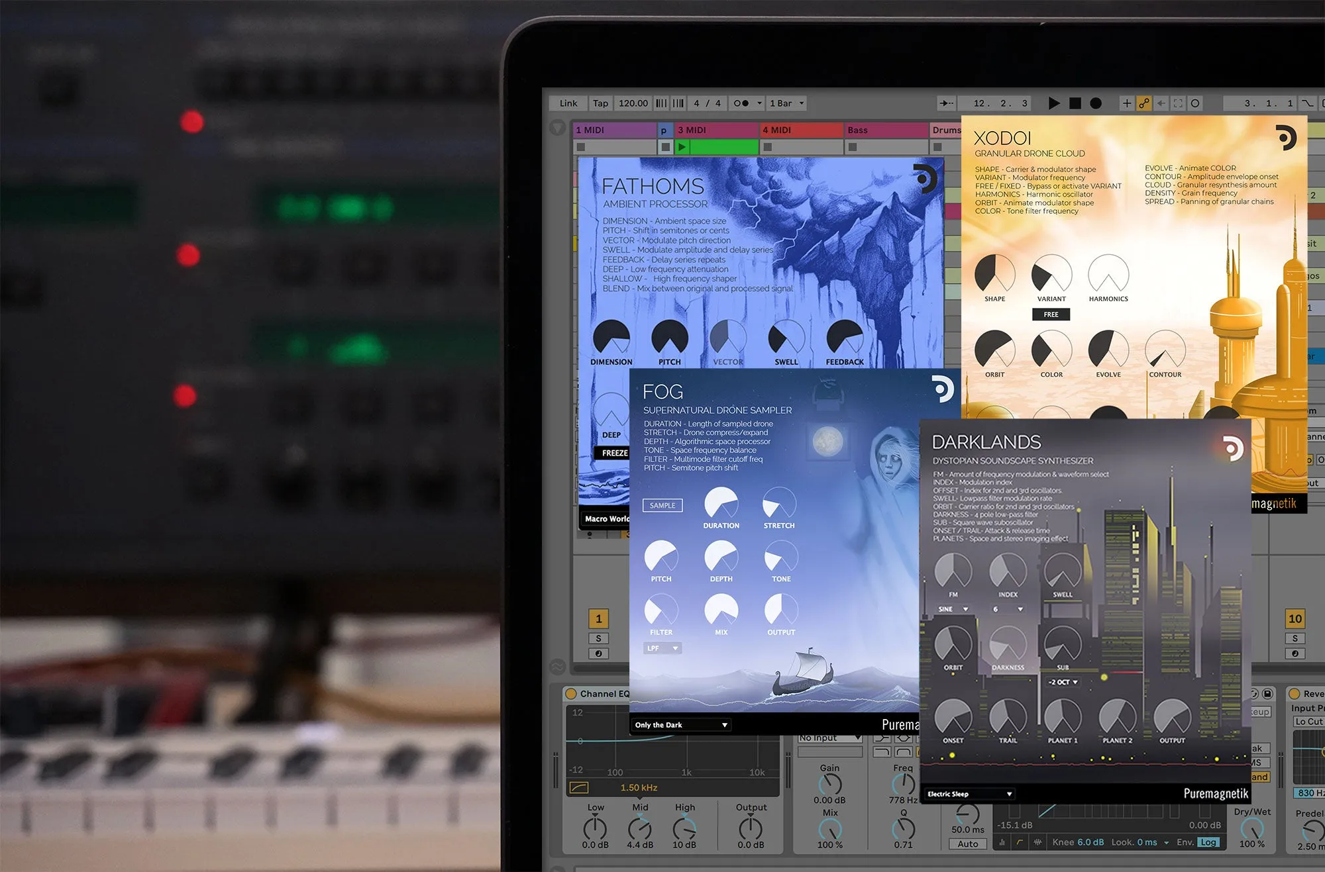Click the Tap tempo button
1325x872 pixels.
(x=600, y=103)
